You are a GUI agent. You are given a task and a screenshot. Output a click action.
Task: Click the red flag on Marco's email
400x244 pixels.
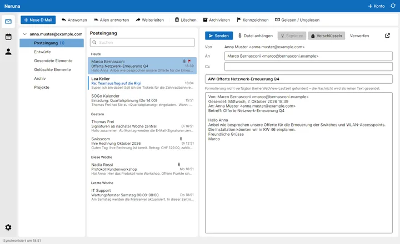click(189, 62)
